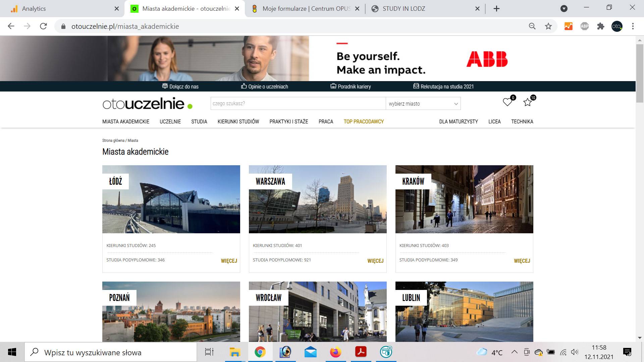Click WIĘCEJ on the Łódź card
644x362 pixels.
229,261
